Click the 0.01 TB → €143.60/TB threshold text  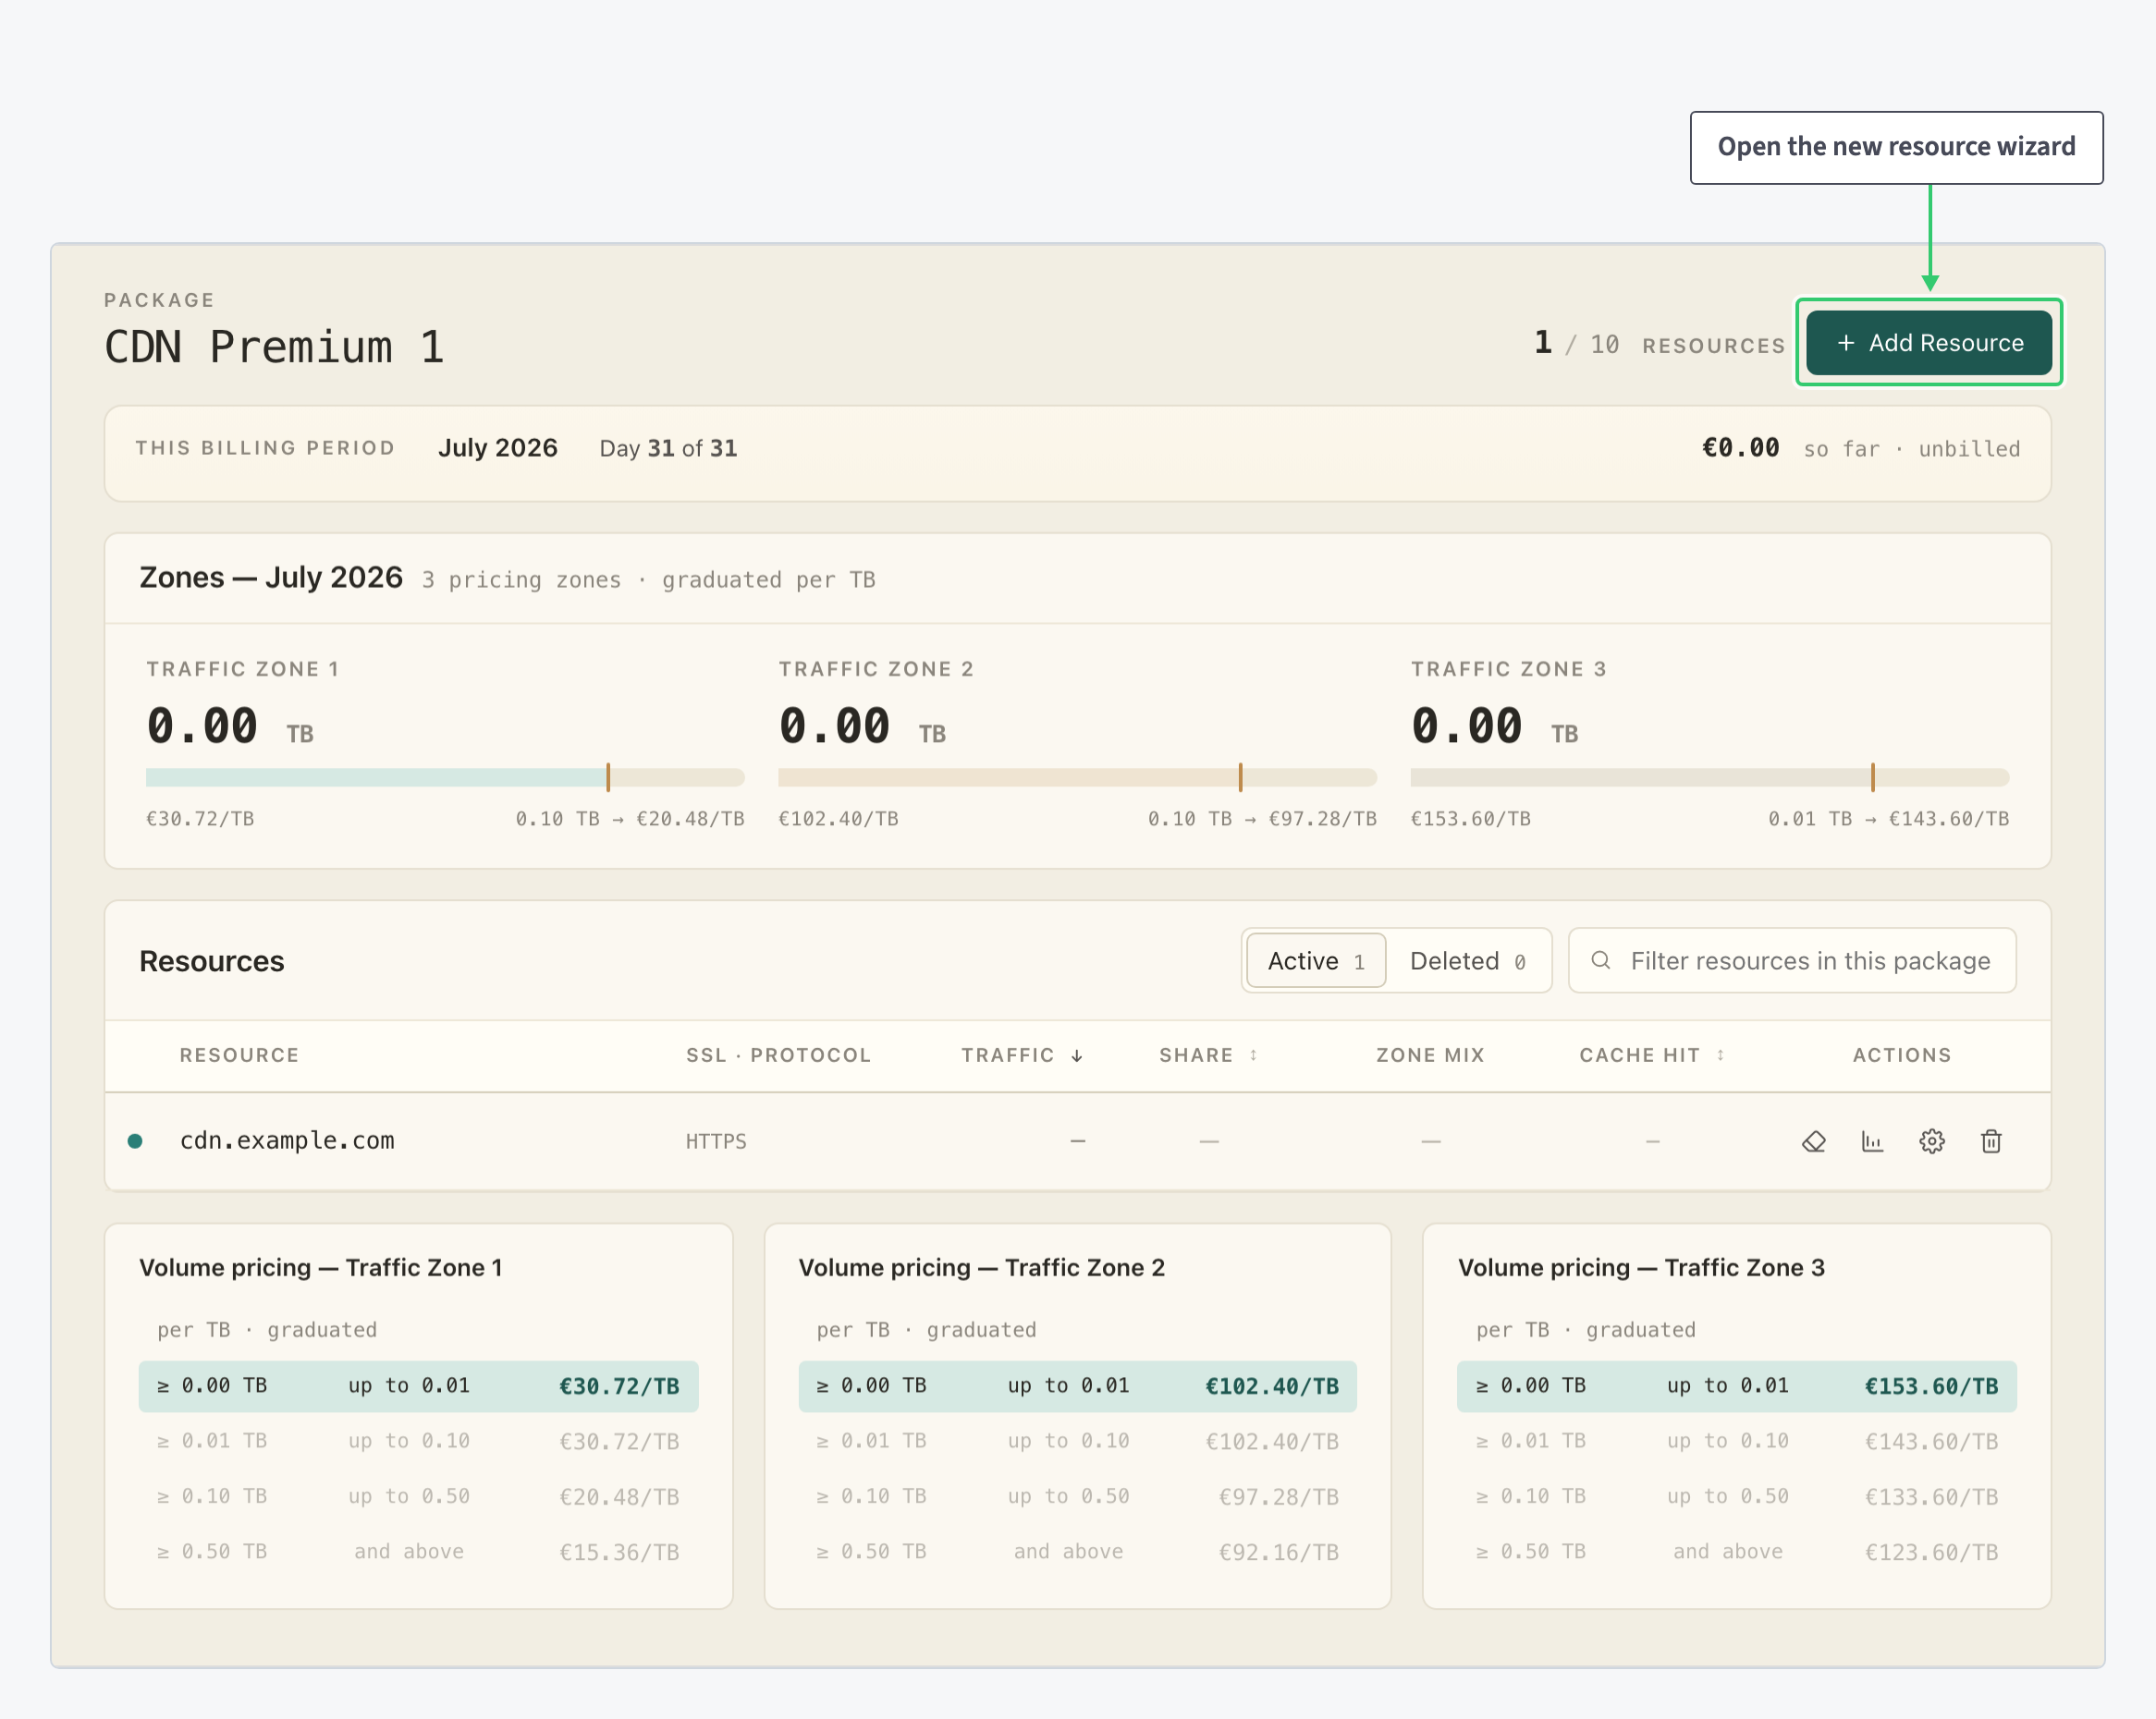1889,820
